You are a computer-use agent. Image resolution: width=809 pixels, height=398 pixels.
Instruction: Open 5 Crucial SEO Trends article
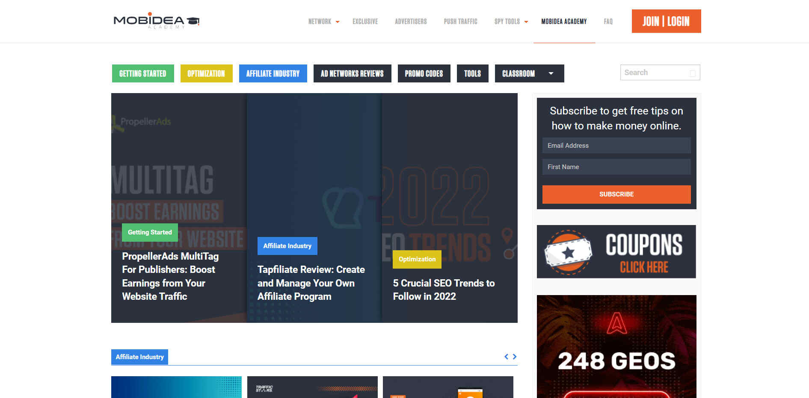[x=444, y=290]
